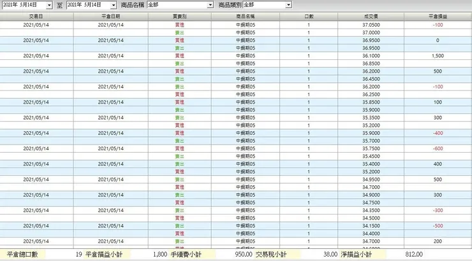Select the price cell 35.8500
Image resolution: width=472 pixels, height=261 pixels.
[371, 102]
